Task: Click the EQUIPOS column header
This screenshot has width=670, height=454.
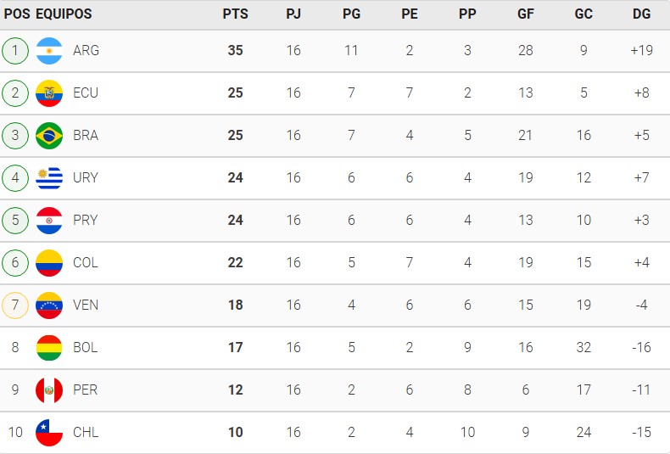Action: pyautogui.click(x=64, y=14)
